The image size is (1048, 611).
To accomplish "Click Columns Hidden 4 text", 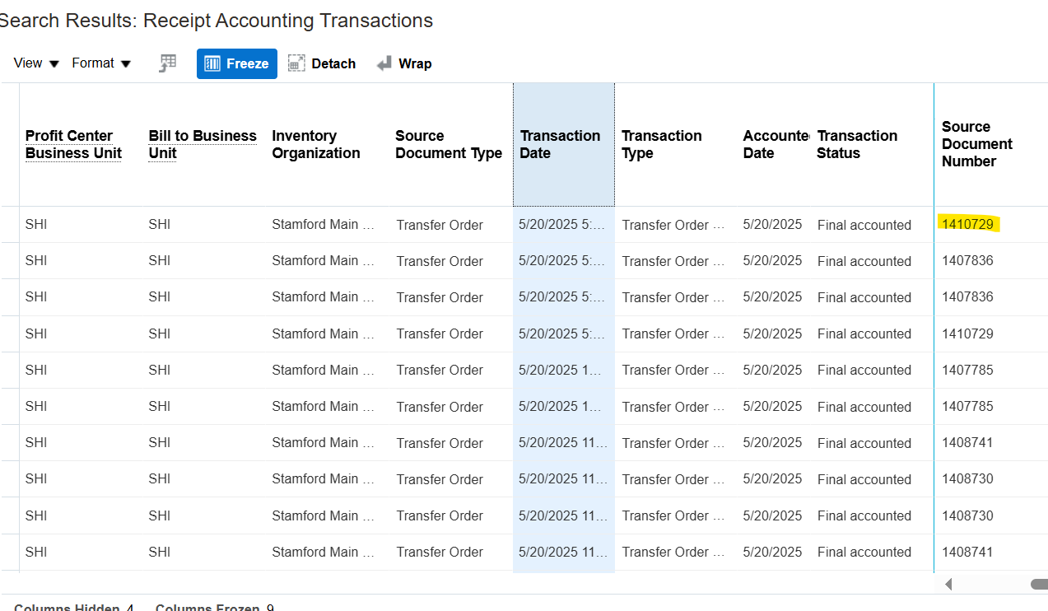I will click(x=72, y=607).
